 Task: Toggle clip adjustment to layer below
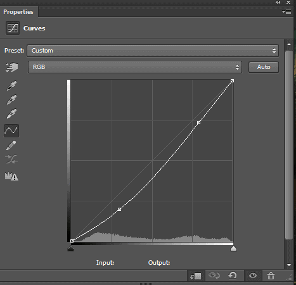click(196, 275)
